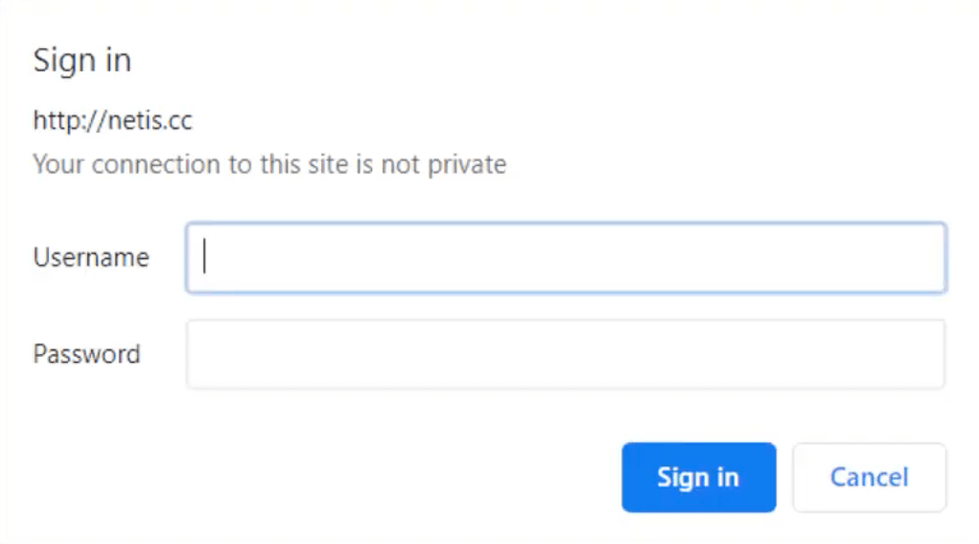
Task: Click the connection not private warning
Action: (x=269, y=164)
